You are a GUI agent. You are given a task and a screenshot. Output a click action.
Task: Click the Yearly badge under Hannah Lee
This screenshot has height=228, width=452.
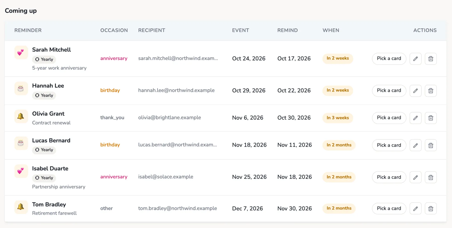pos(44,95)
